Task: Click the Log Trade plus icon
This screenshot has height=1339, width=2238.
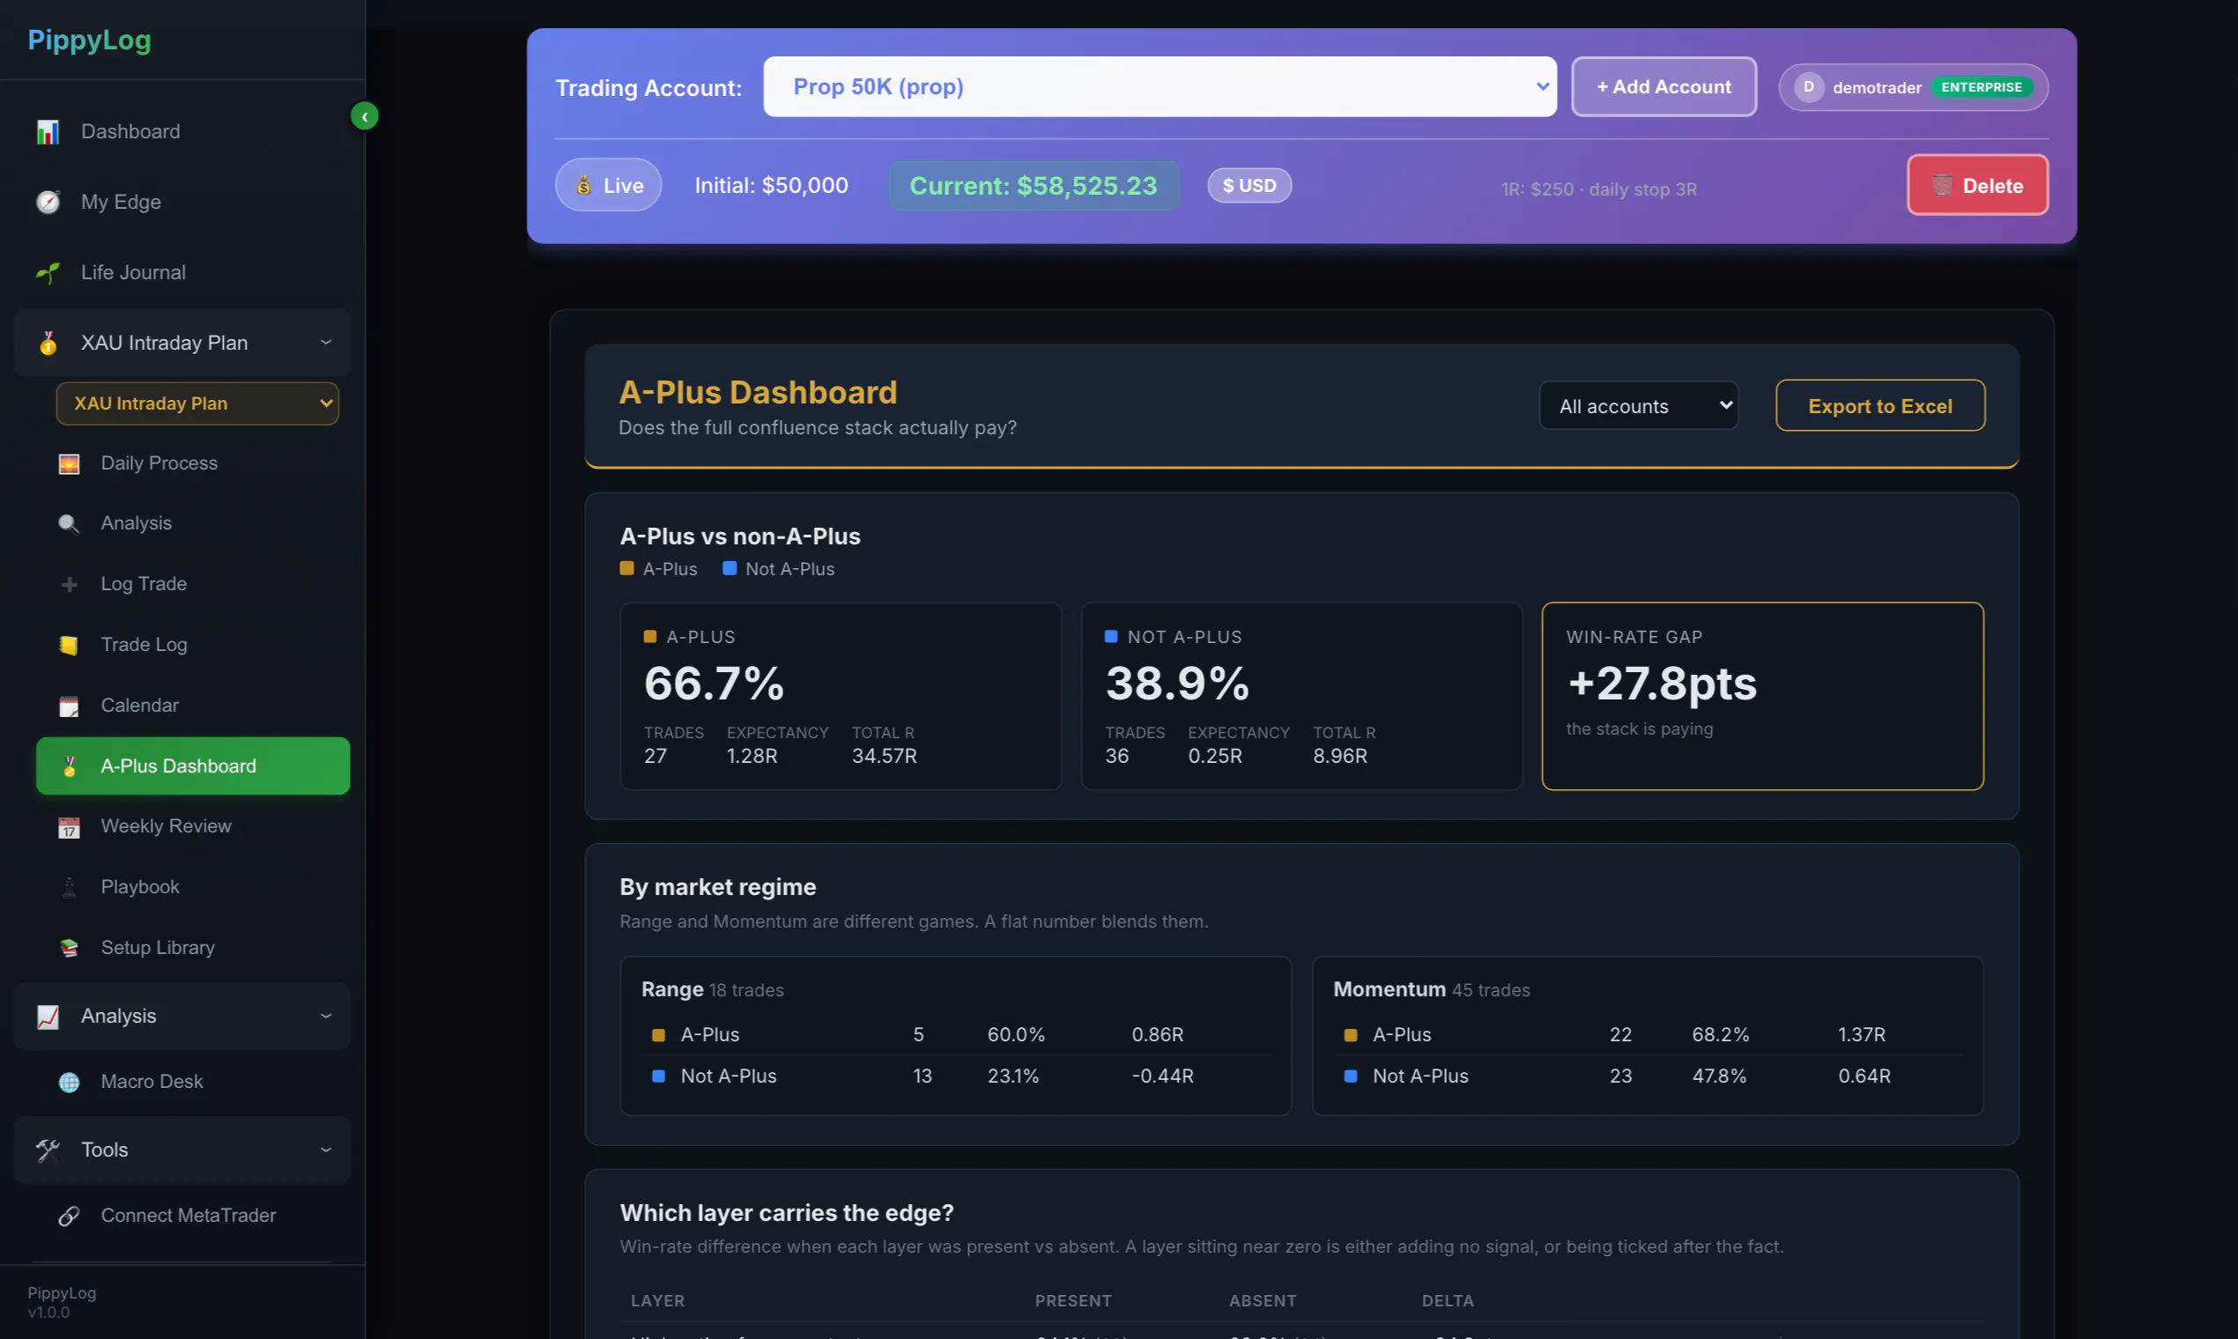Action: (69, 585)
